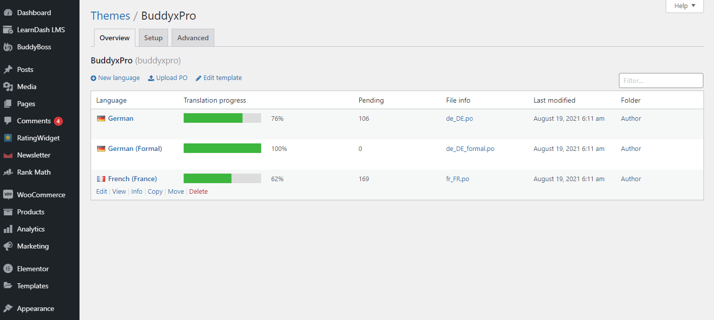Click the WooCommerce icon in sidebar
Viewport: 714px width, 320px height.
[8, 195]
